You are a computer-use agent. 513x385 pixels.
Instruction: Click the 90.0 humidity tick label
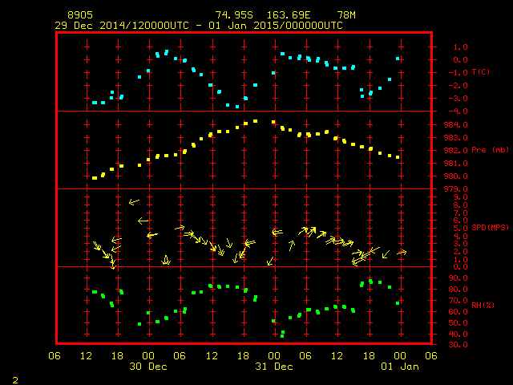[458, 278]
